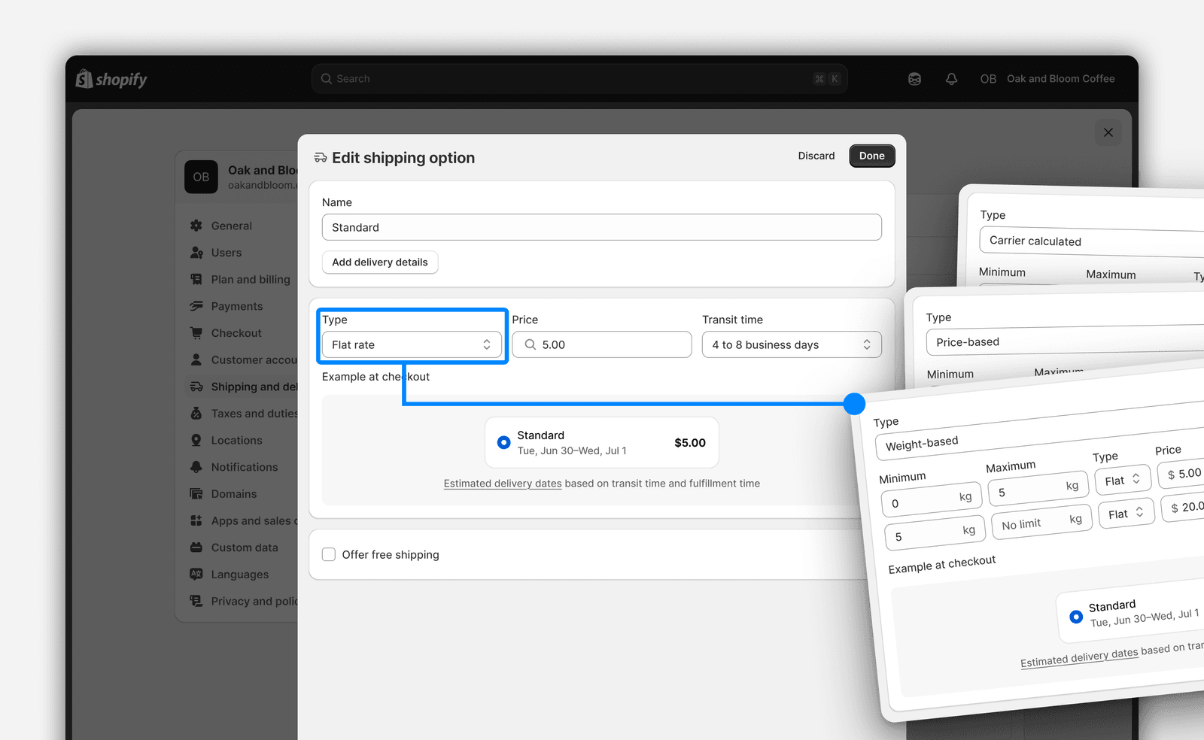
Task: Close the settings overlay with X button
Action: click(1108, 132)
